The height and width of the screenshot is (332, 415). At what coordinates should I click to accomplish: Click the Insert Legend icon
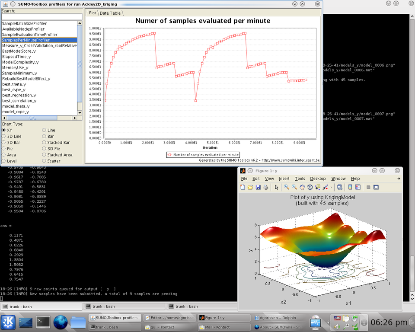point(358,187)
